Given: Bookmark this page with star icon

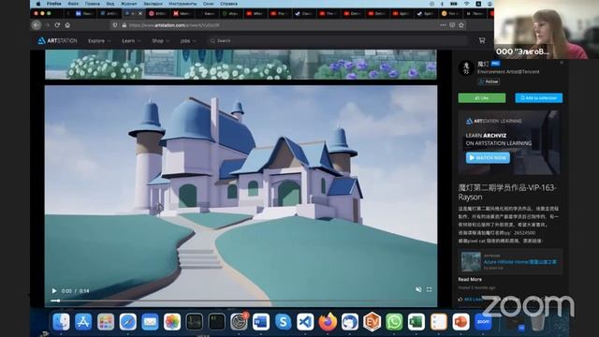Looking at the screenshot, I should 461,25.
